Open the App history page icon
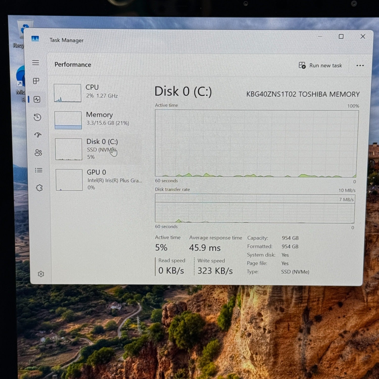The image size is (379, 379). pyautogui.click(x=37, y=117)
